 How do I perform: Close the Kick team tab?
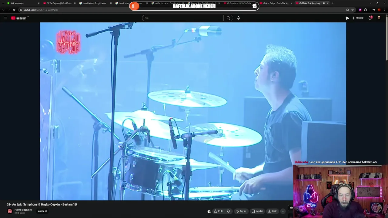pos(39,3)
